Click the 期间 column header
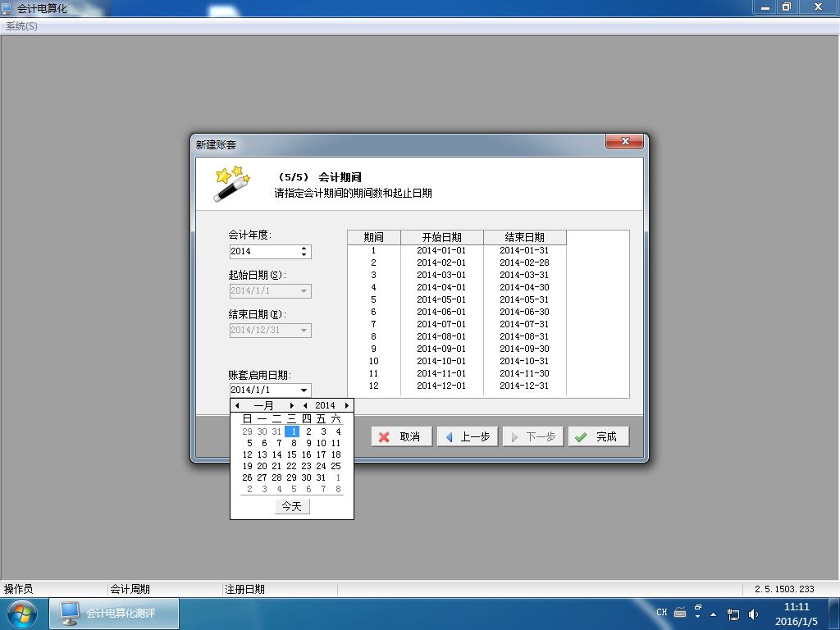The width and height of the screenshot is (840, 630). coord(374,237)
